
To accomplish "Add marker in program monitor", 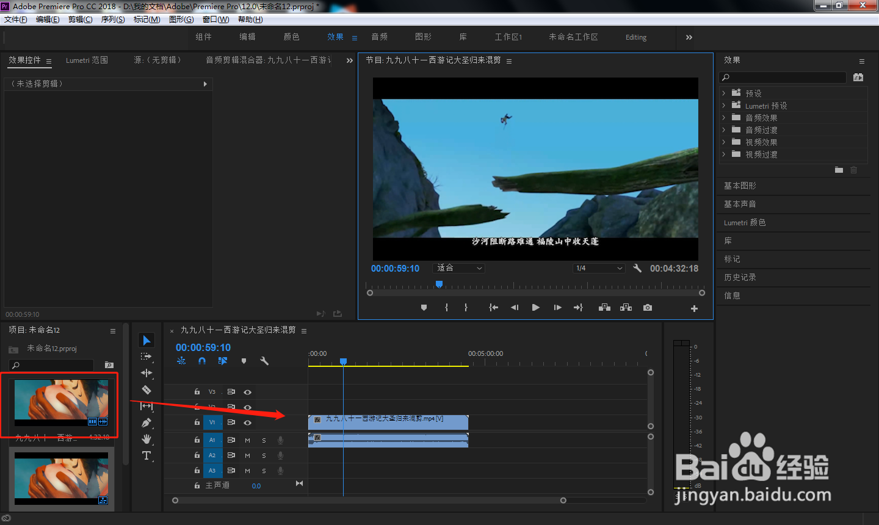I will [424, 308].
